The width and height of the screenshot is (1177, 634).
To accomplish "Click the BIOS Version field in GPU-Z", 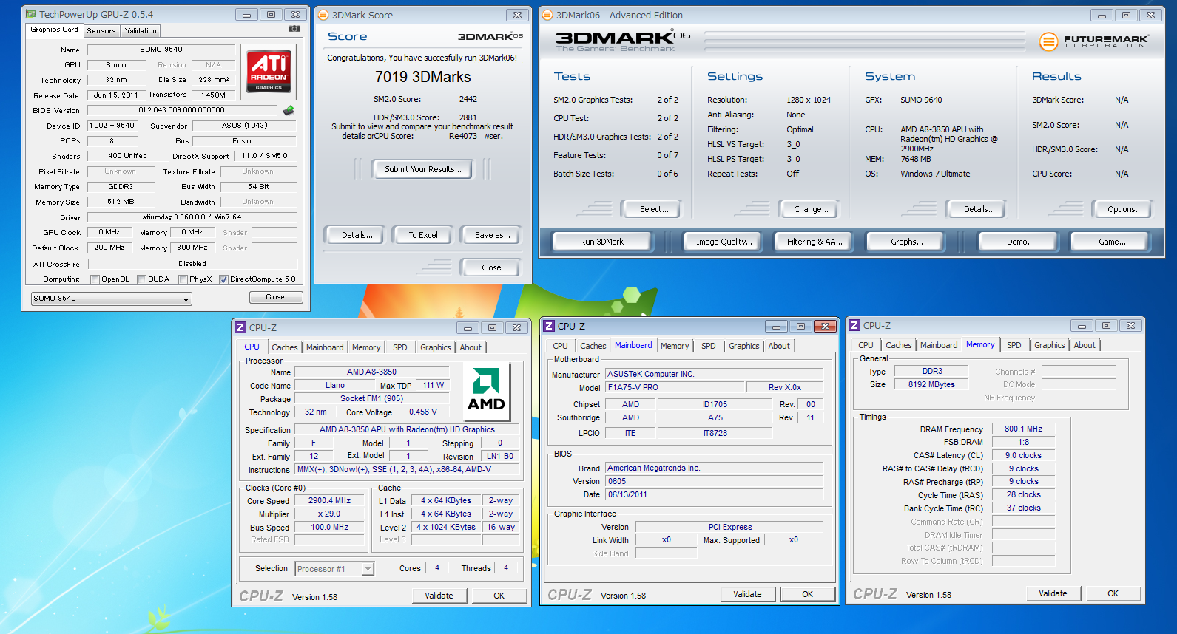I will coord(182,110).
